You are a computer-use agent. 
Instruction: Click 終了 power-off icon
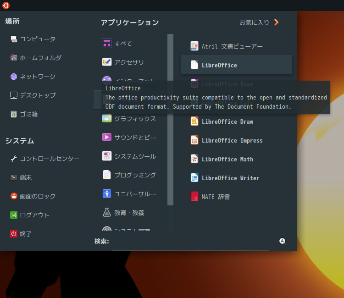[x=14, y=234]
